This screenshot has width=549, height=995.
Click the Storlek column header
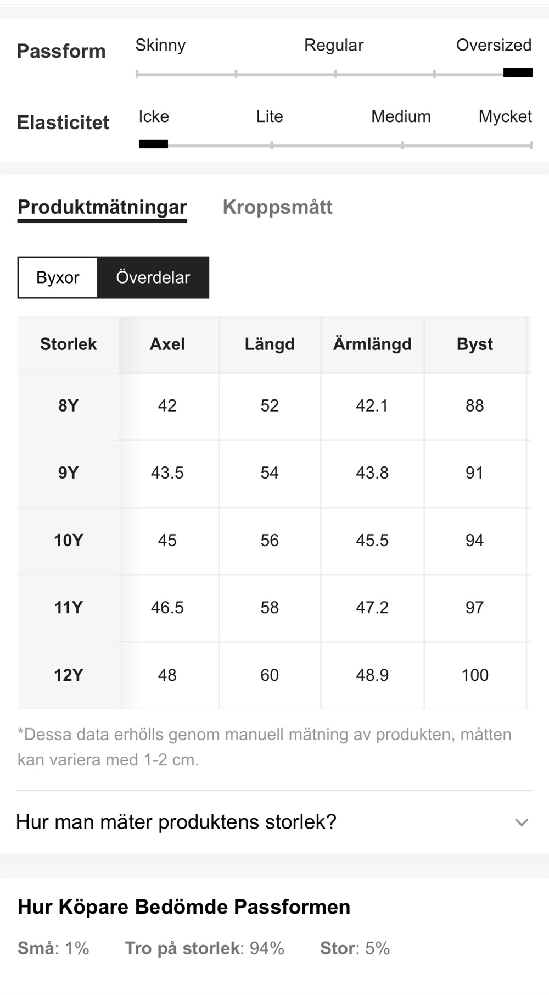tap(68, 344)
